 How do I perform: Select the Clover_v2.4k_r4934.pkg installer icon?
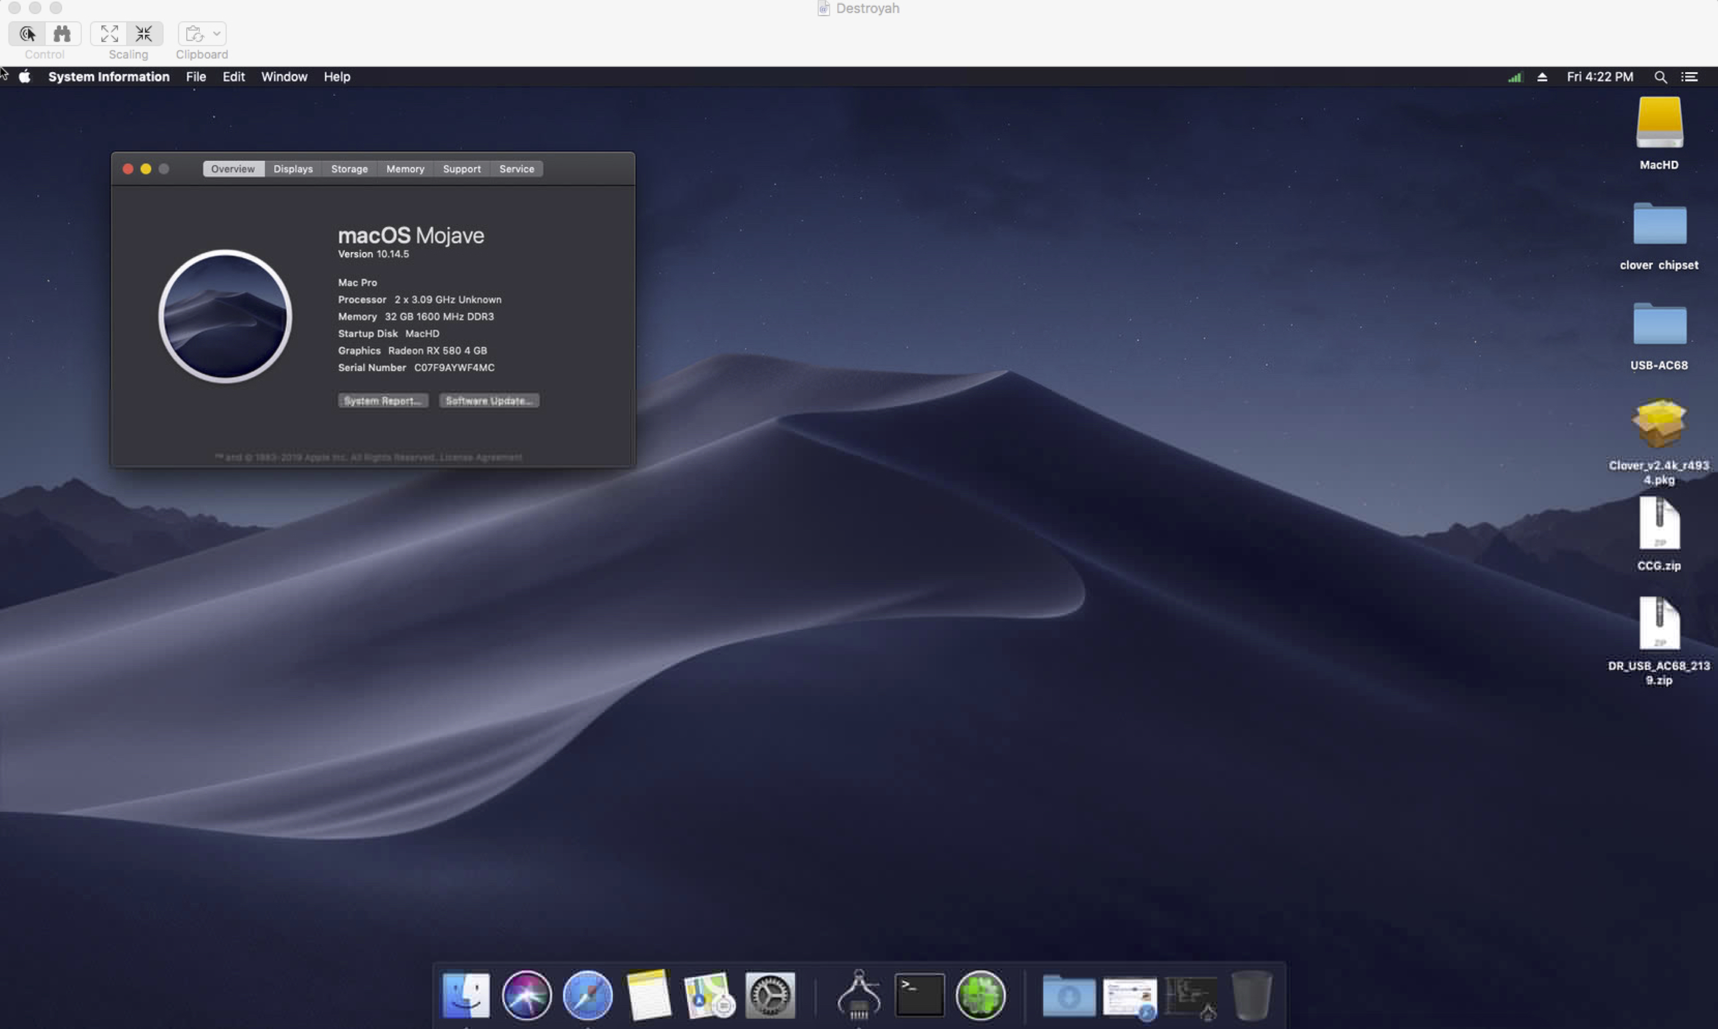1659,423
